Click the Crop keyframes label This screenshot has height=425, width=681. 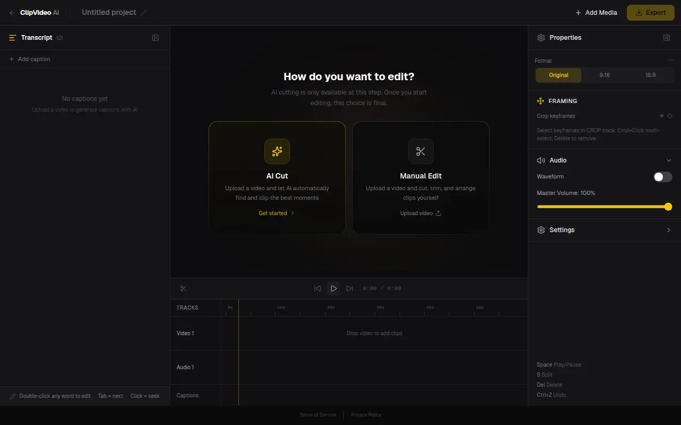(x=556, y=116)
